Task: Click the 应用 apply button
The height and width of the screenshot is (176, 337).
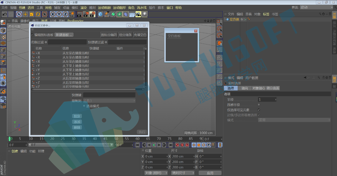Action: click(x=210, y=173)
